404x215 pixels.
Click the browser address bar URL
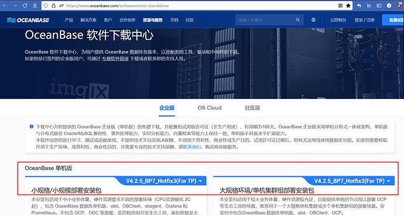click(118, 5)
